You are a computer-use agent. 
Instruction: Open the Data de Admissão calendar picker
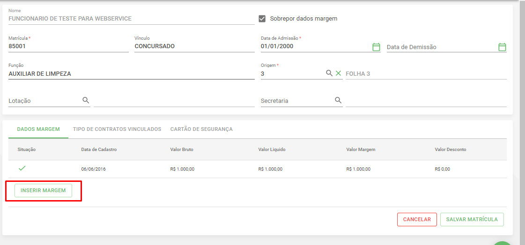coord(377,47)
